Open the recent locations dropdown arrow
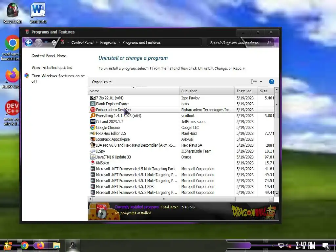The width and height of the screenshot is (336, 252). [46, 42]
